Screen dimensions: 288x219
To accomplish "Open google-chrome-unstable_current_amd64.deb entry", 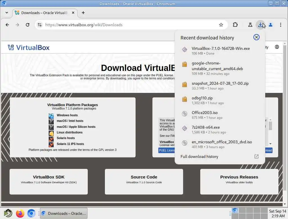I will pyautogui.click(x=220, y=68).
